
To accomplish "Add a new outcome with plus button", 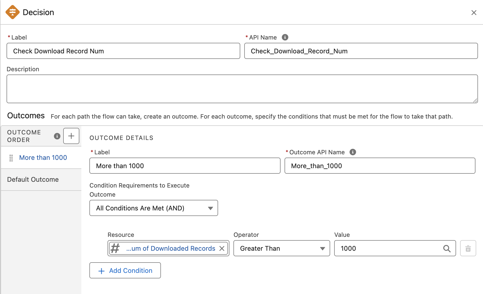I will click(71, 136).
